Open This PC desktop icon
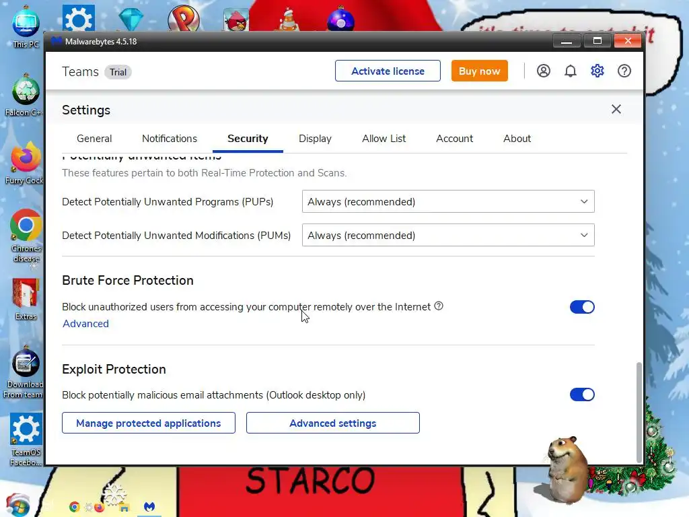The width and height of the screenshot is (689, 517). pos(26,26)
